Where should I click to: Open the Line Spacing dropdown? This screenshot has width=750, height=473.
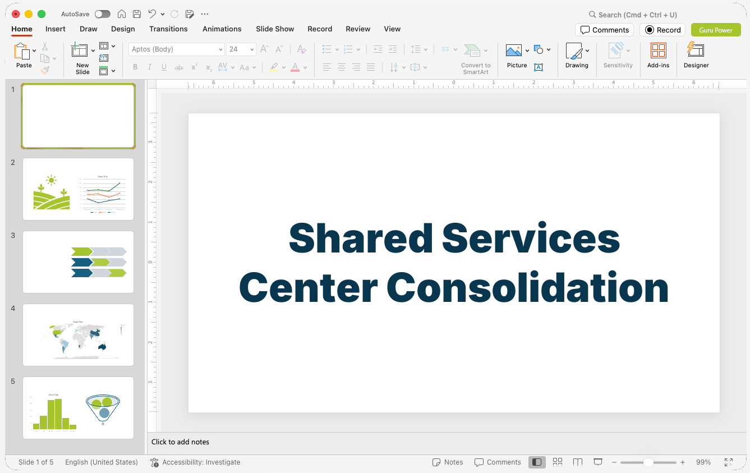(419, 49)
